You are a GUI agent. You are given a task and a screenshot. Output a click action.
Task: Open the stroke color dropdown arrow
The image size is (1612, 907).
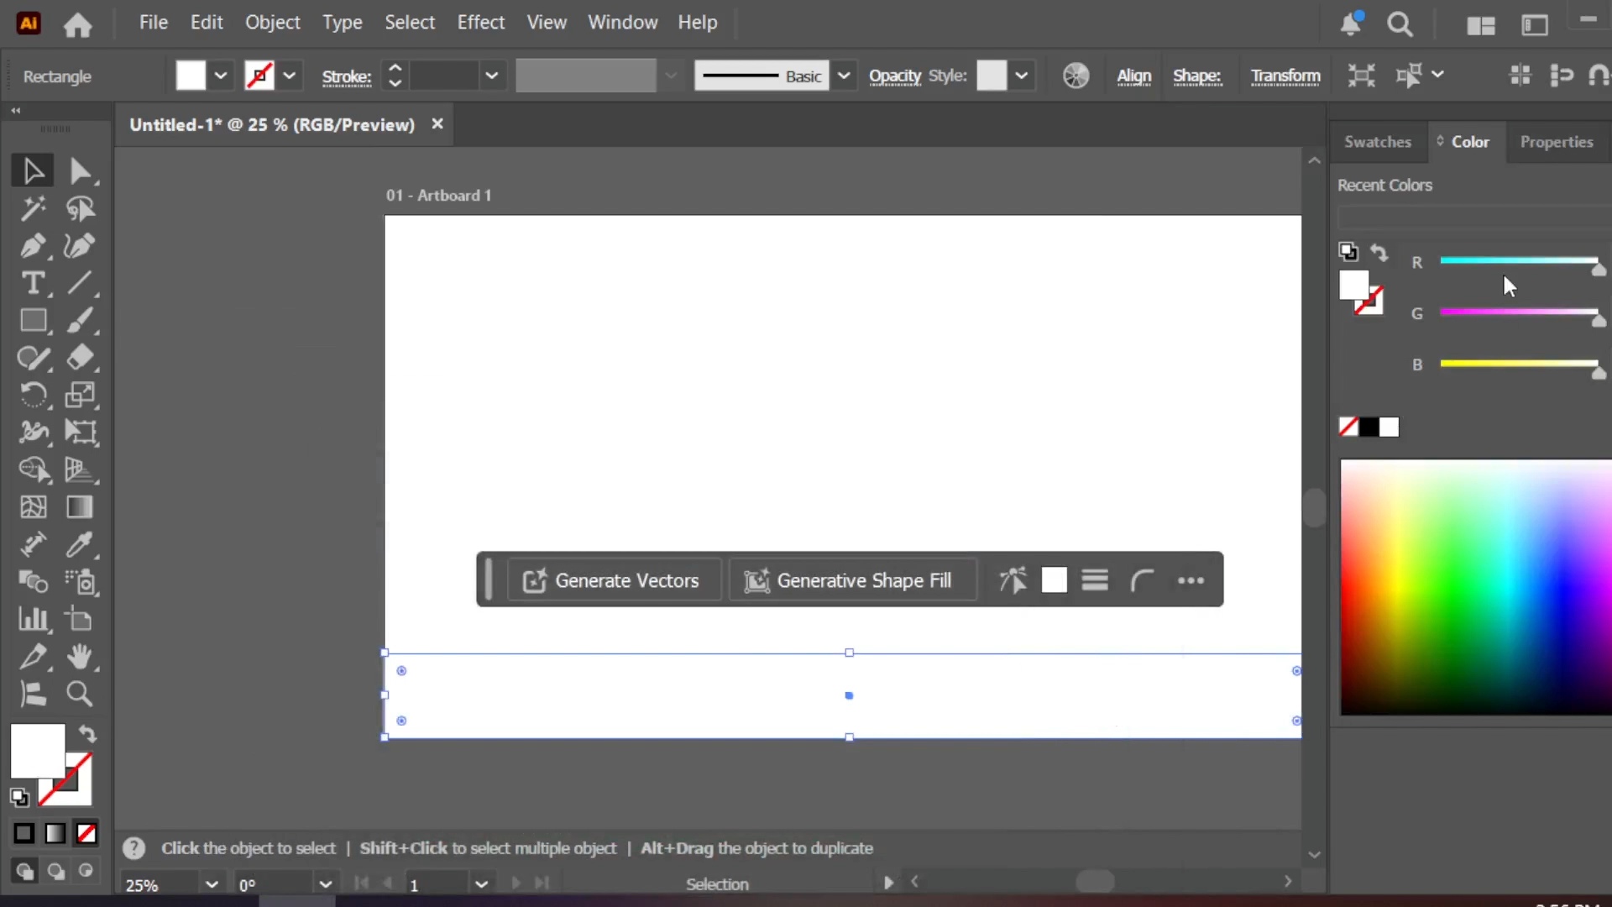pyautogui.click(x=289, y=76)
